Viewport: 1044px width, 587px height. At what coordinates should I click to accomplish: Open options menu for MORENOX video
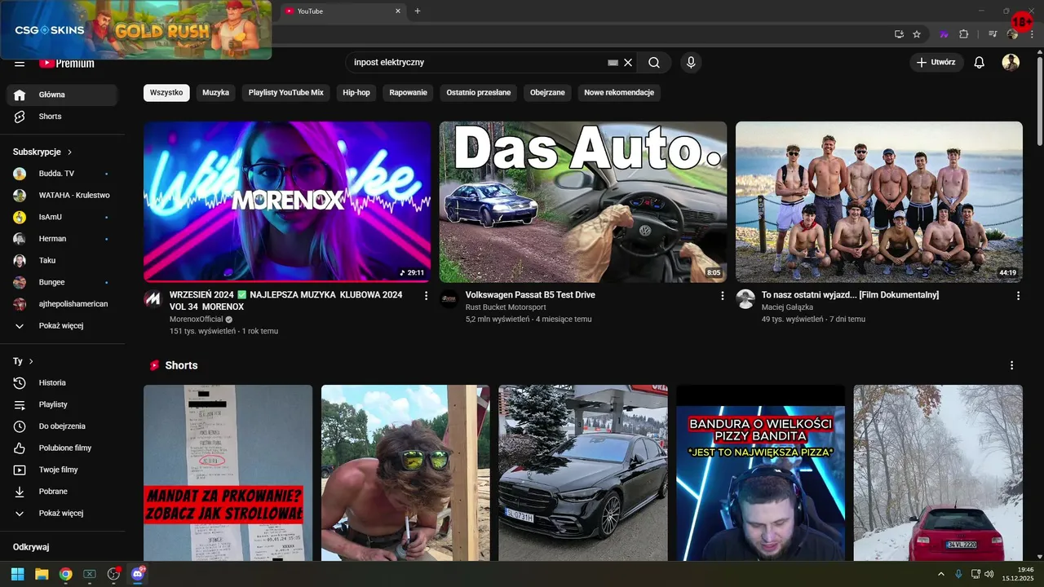(x=426, y=296)
